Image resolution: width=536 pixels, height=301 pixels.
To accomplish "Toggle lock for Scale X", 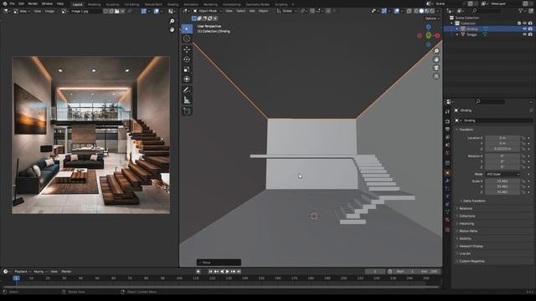I will (x=523, y=181).
